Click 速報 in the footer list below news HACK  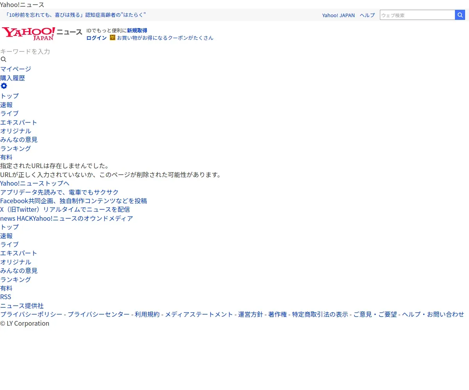[6, 236]
